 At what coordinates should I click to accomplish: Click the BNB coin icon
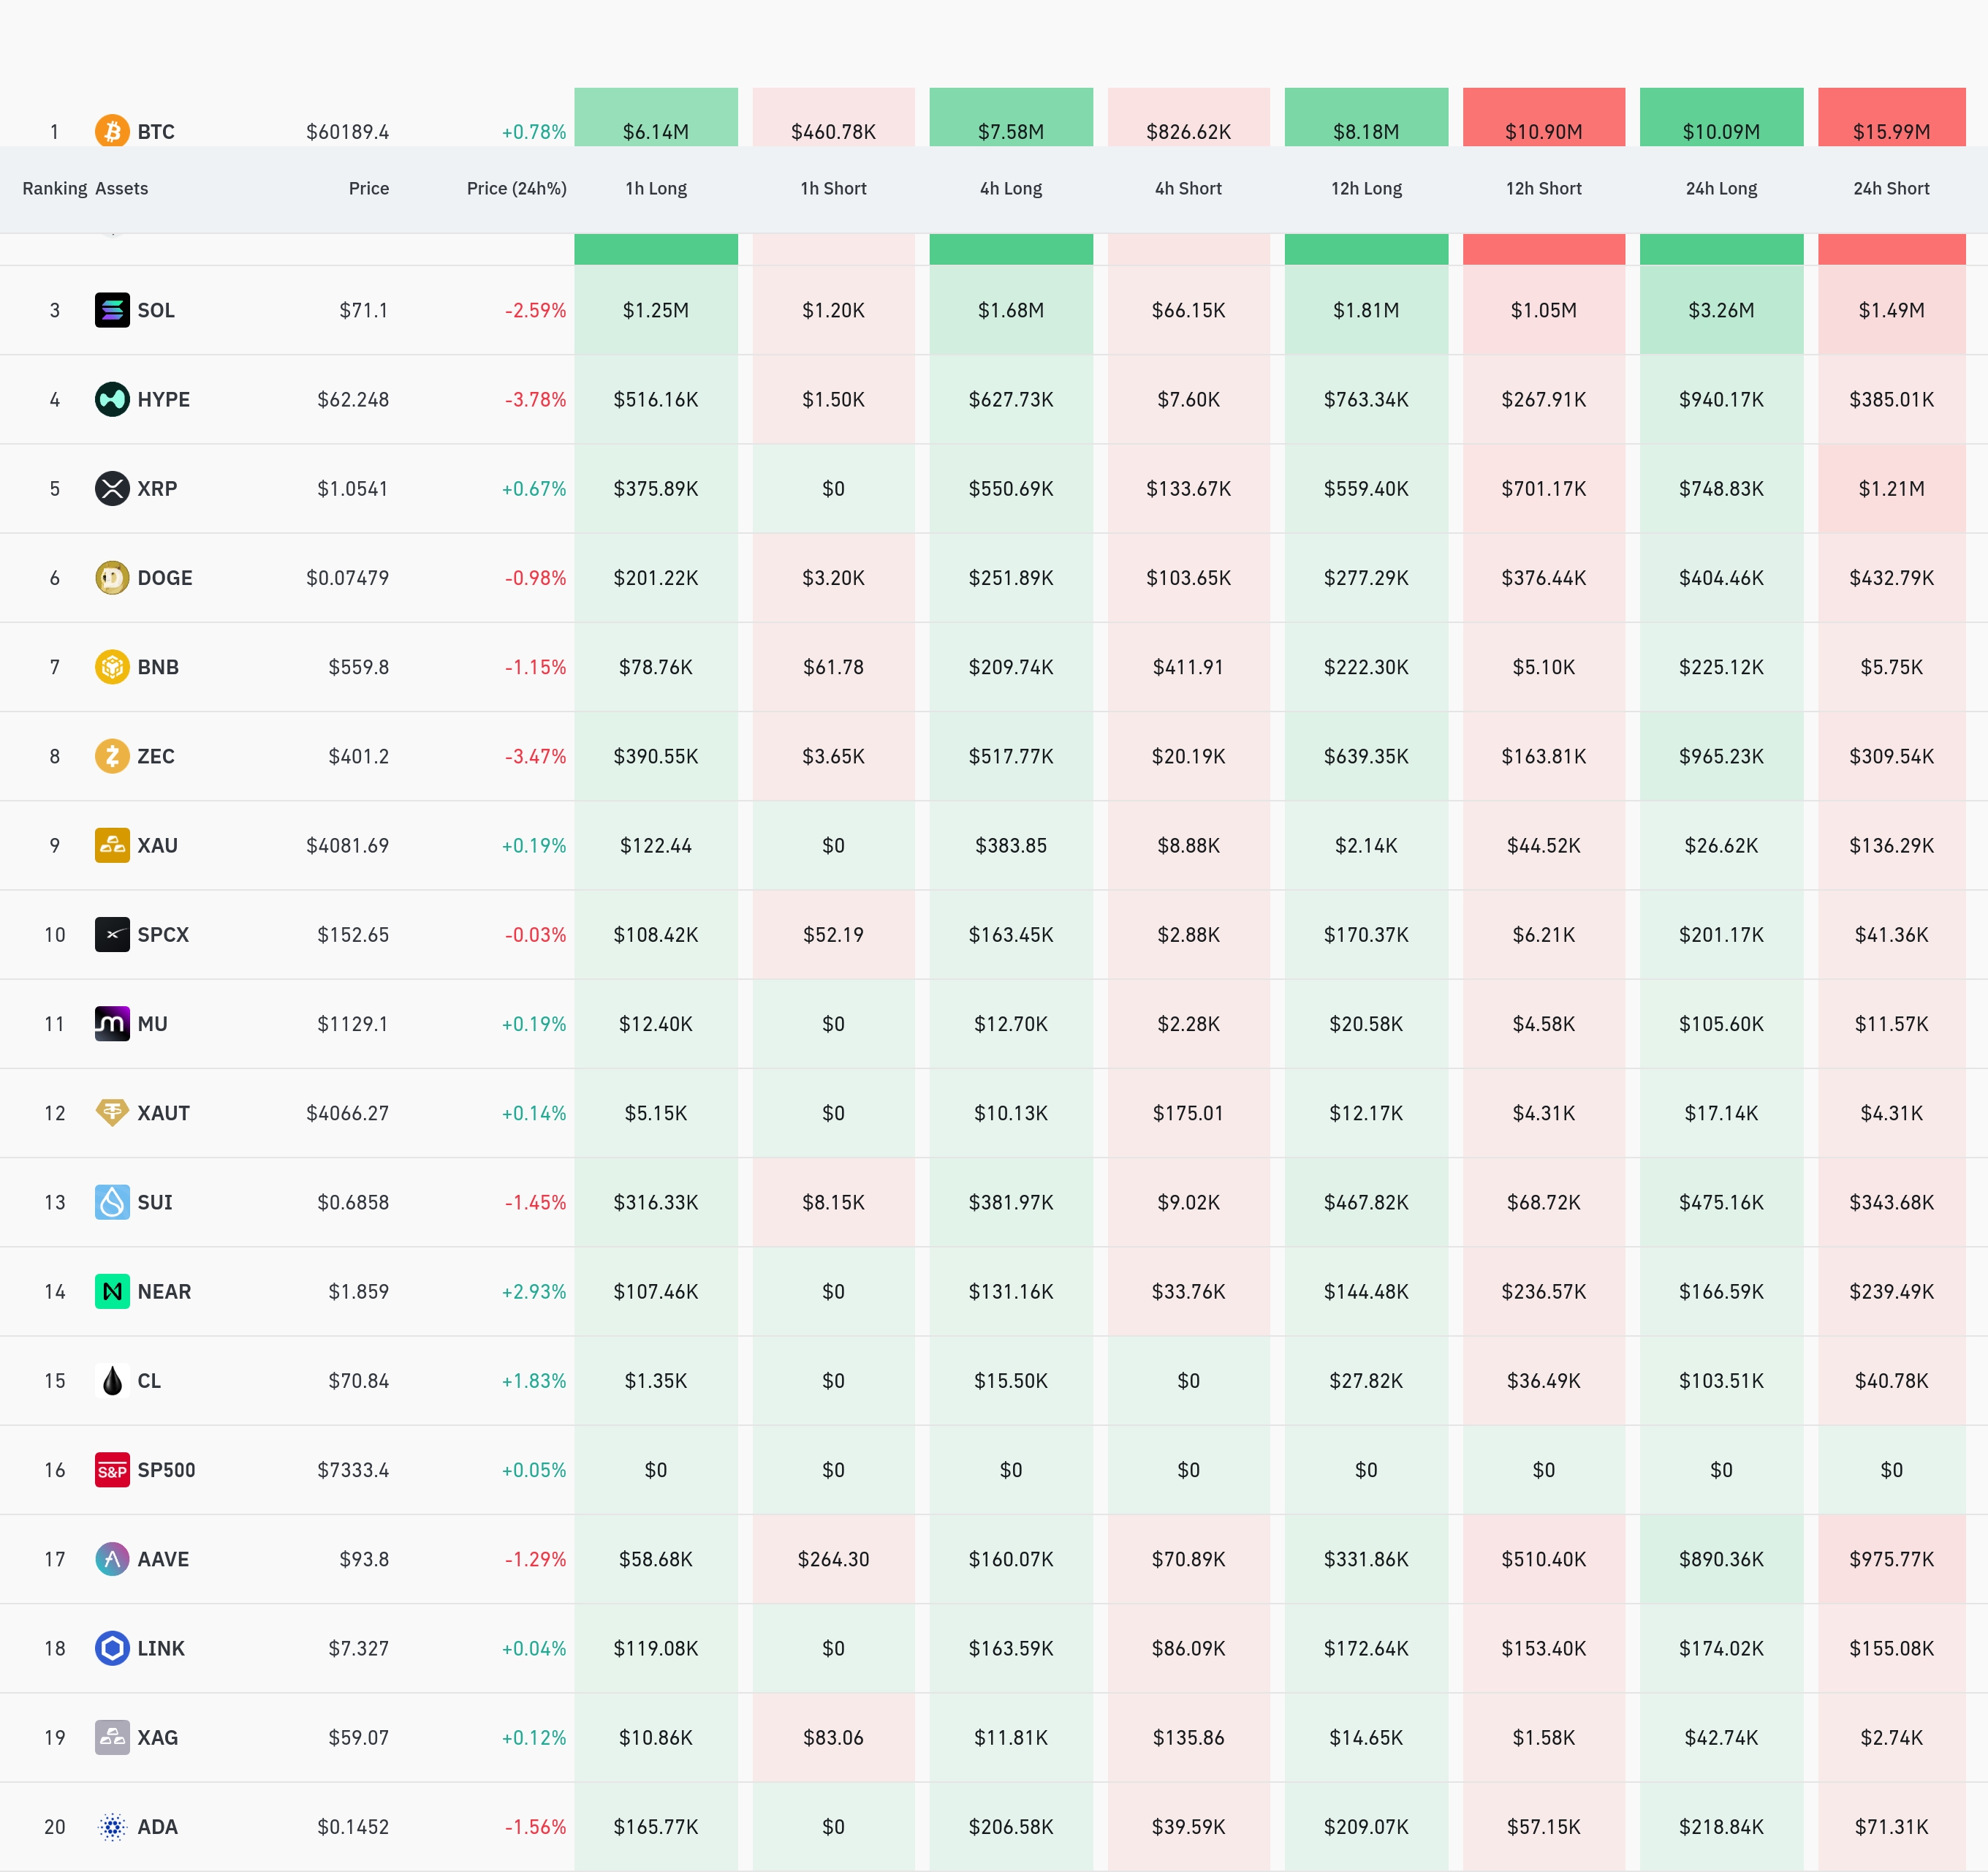(x=112, y=666)
